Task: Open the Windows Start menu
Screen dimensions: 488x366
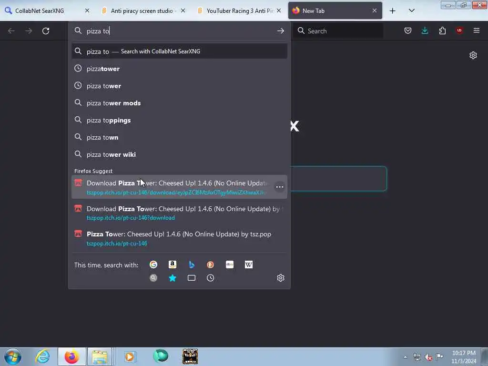Action: click(13, 356)
